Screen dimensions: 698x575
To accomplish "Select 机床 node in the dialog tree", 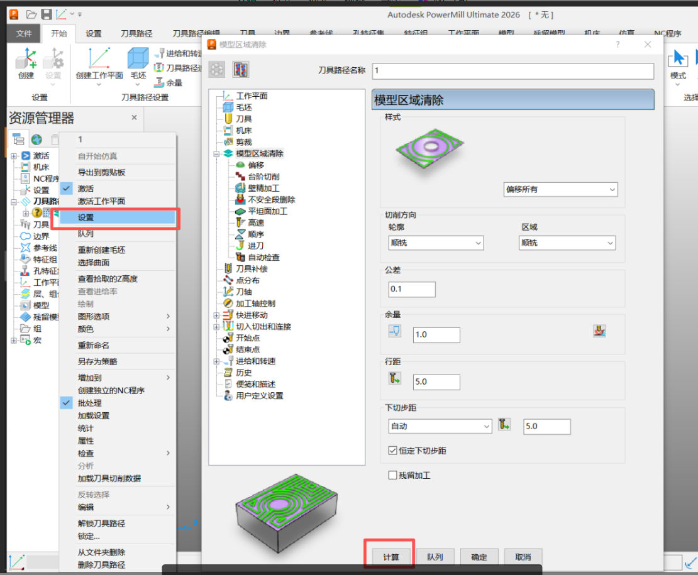I will click(x=244, y=131).
